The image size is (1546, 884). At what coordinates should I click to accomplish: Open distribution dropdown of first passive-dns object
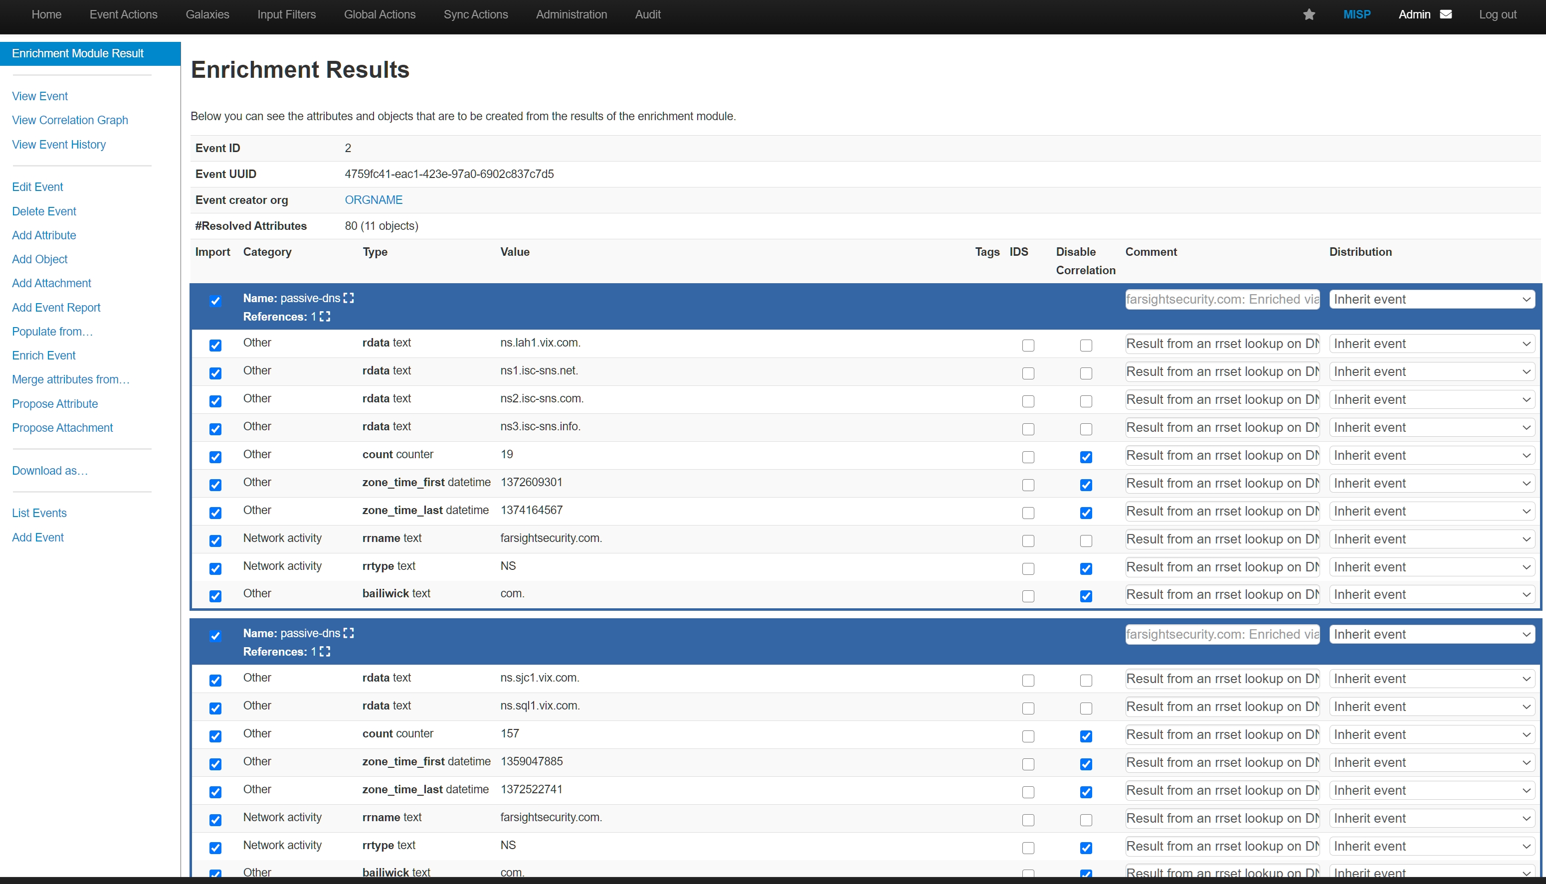point(1431,299)
